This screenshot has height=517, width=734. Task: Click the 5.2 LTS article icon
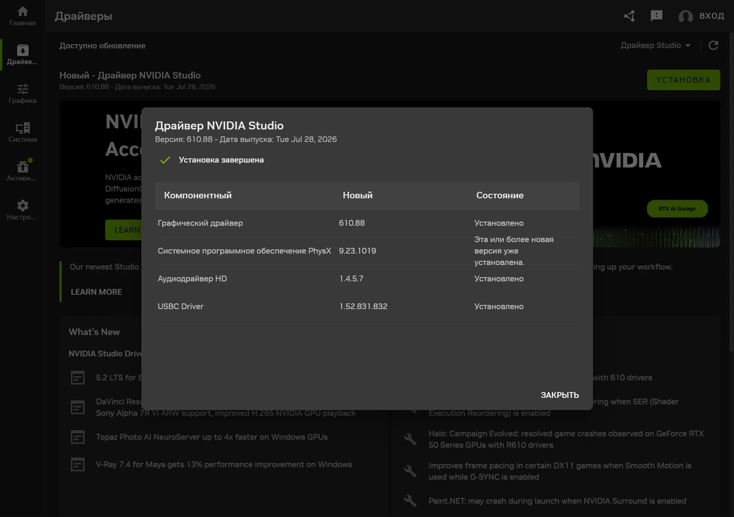[x=78, y=378]
